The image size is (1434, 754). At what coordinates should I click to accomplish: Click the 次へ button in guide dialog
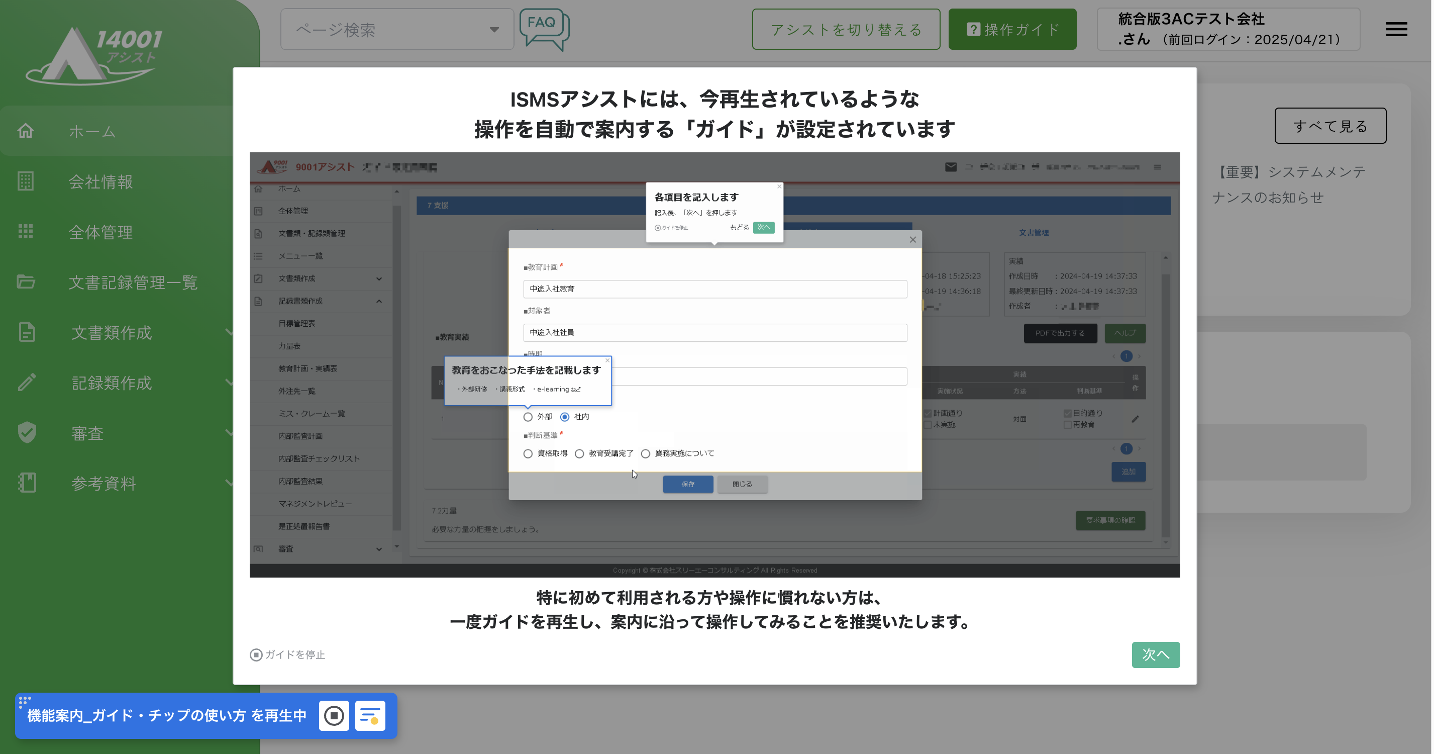pos(1155,655)
